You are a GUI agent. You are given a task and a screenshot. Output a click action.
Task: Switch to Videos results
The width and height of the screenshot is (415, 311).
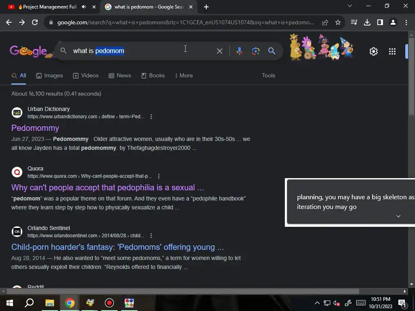(86, 76)
